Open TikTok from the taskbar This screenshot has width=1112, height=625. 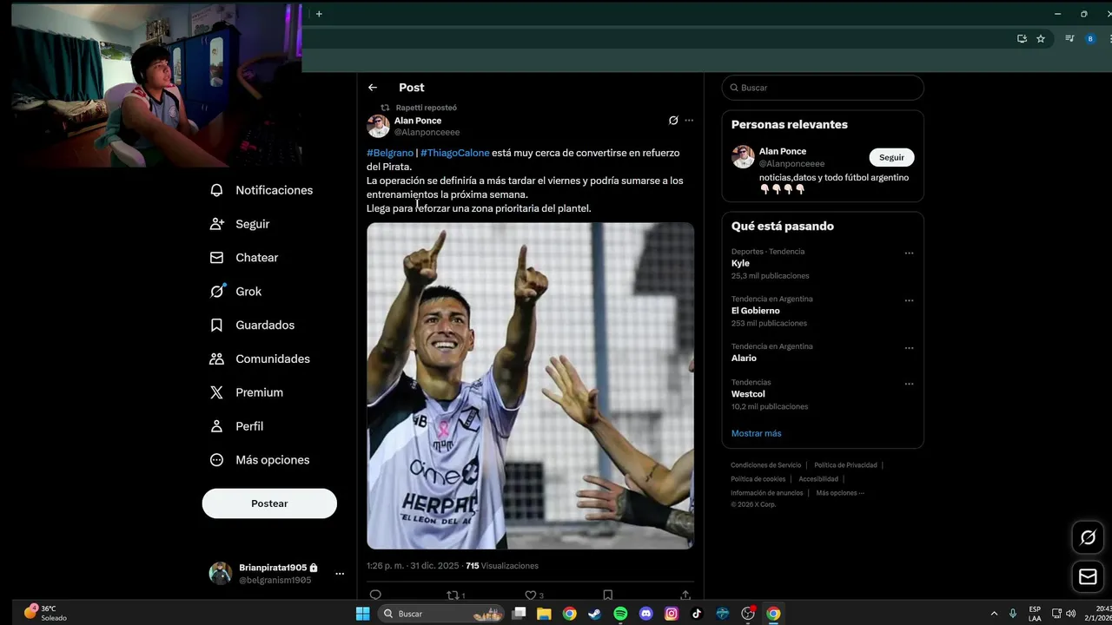click(697, 614)
